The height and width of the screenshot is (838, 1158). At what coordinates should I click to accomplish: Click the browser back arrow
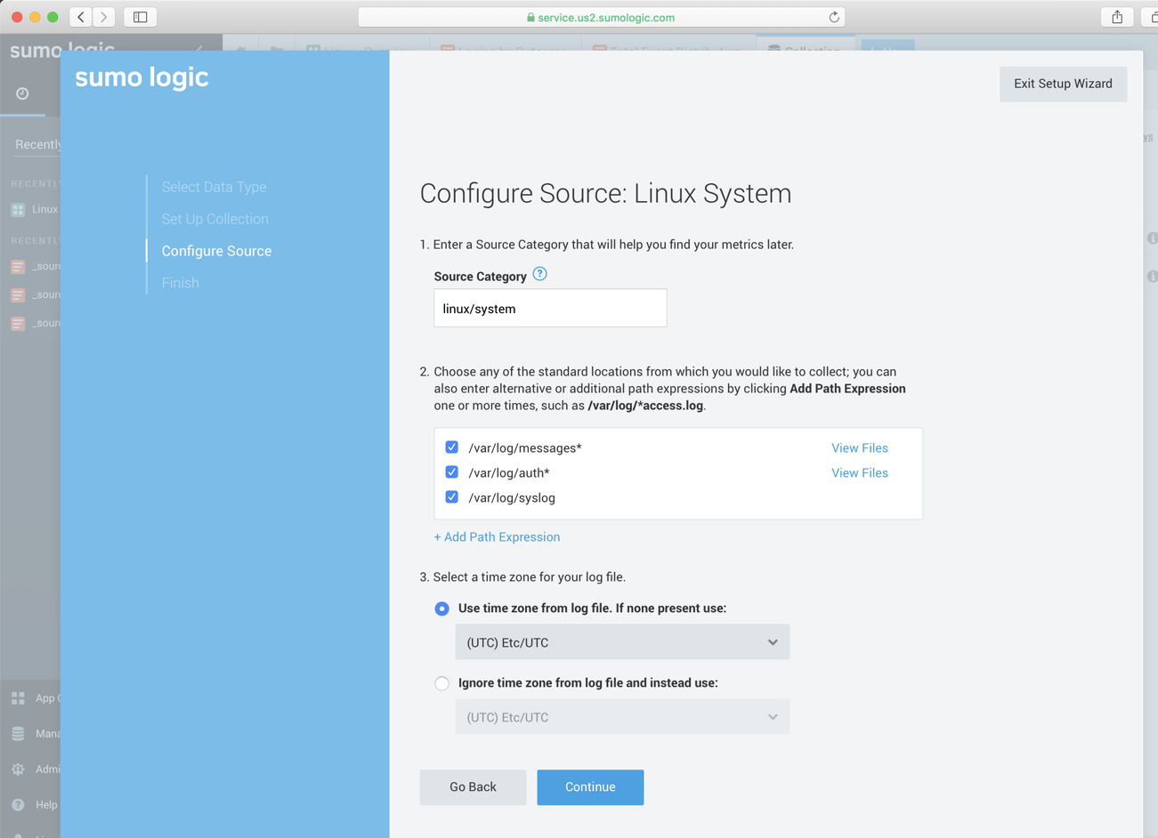(81, 17)
